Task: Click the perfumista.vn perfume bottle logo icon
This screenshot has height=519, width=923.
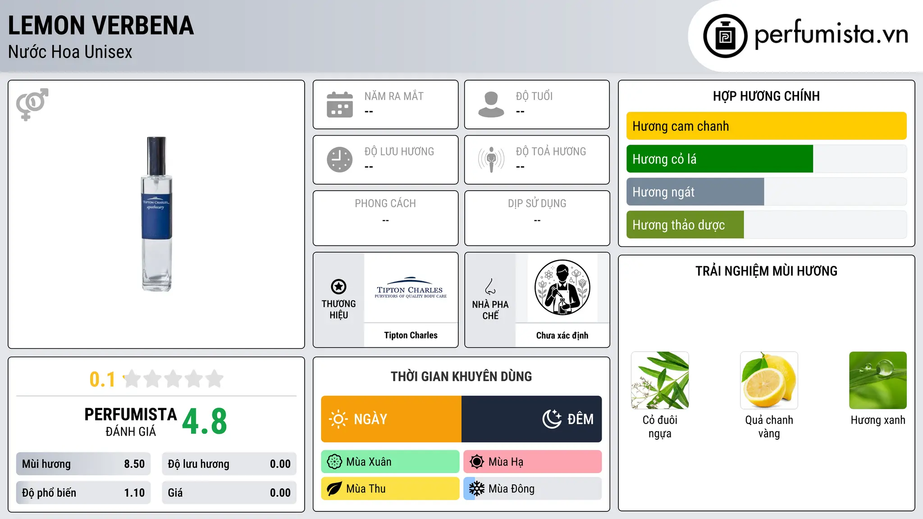Action: 725,36
